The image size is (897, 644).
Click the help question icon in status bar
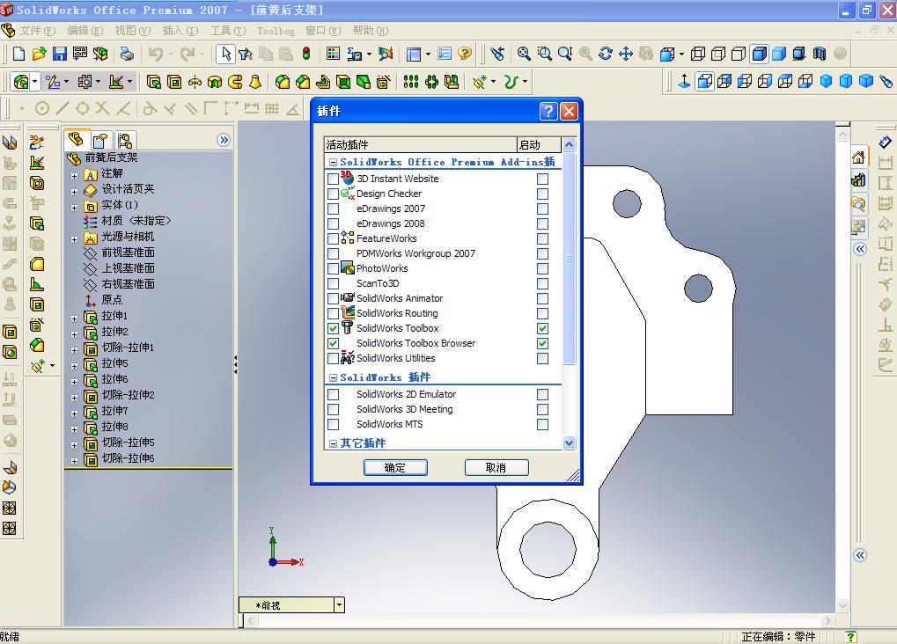point(850,637)
